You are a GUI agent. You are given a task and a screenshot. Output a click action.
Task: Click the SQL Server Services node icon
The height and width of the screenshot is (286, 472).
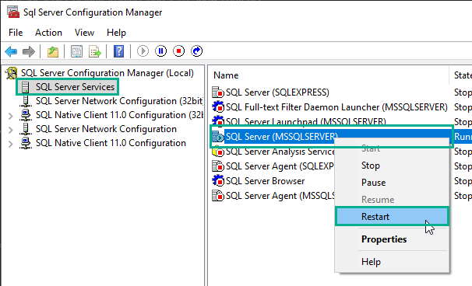click(x=26, y=87)
